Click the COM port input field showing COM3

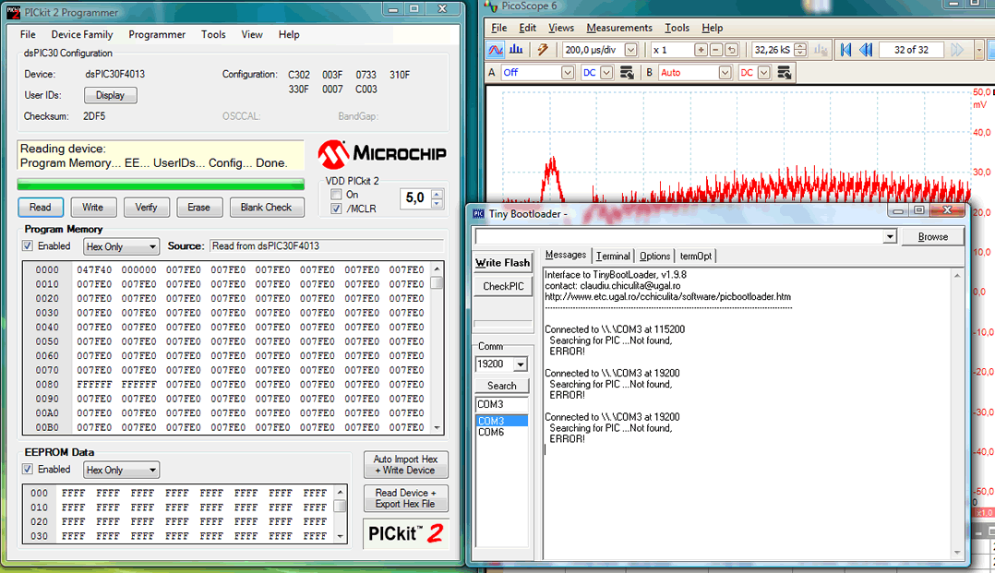coord(501,404)
